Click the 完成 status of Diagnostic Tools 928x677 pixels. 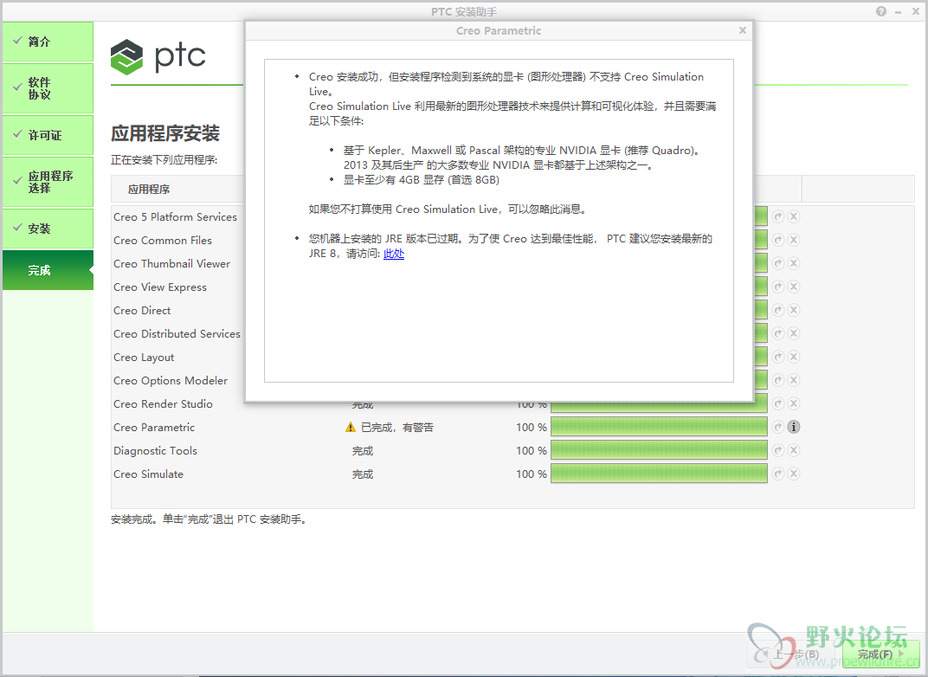pos(363,451)
